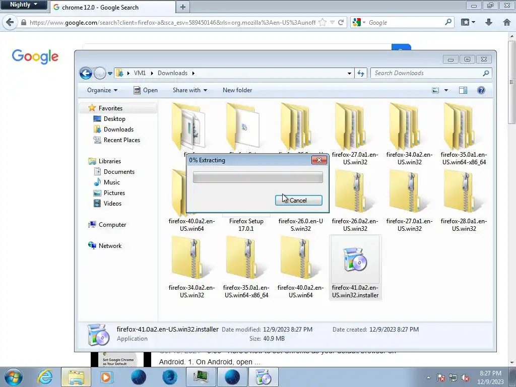
Task: Select zip firefox-35.0a1.en-US.win64-x86_64
Action: pyautogui.click(x=246, y=267)
